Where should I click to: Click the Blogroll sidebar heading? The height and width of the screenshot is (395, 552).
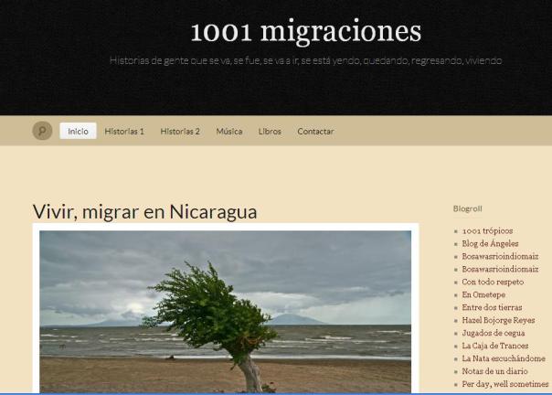tap(468, 208)
